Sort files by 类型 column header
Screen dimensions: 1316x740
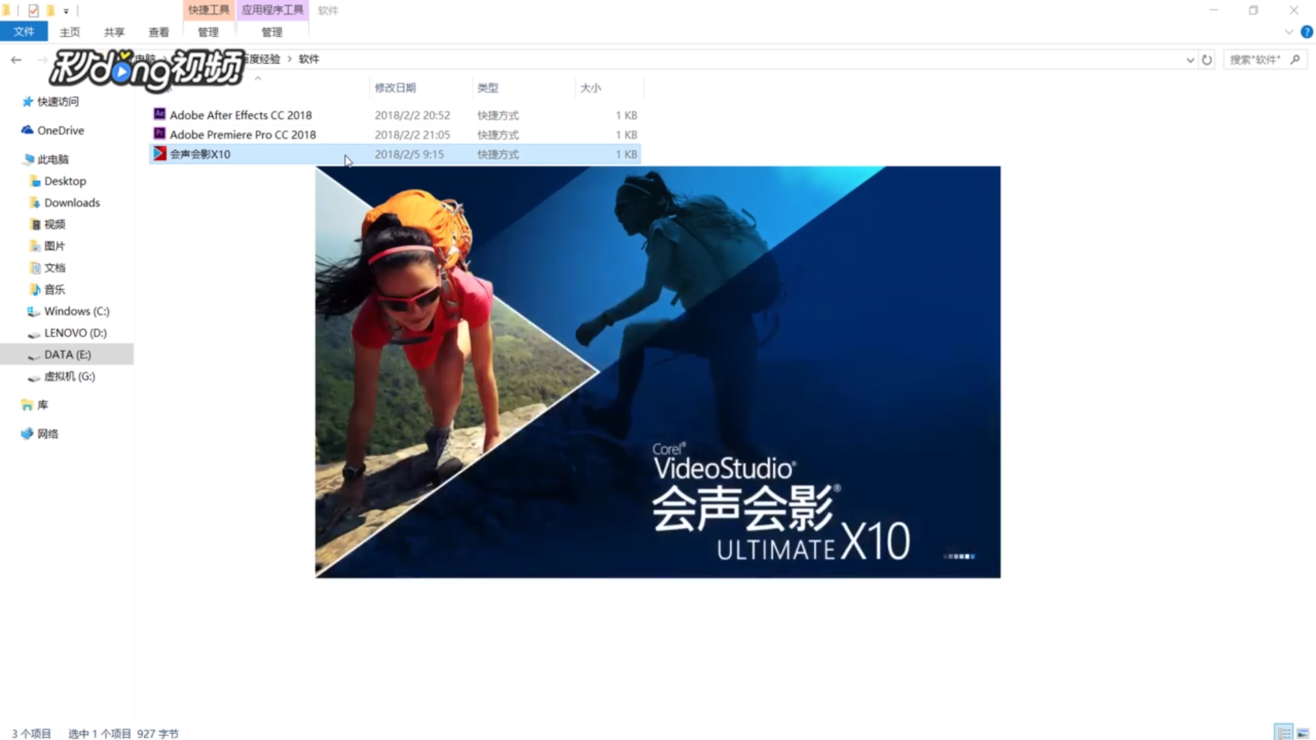[488, 88]
